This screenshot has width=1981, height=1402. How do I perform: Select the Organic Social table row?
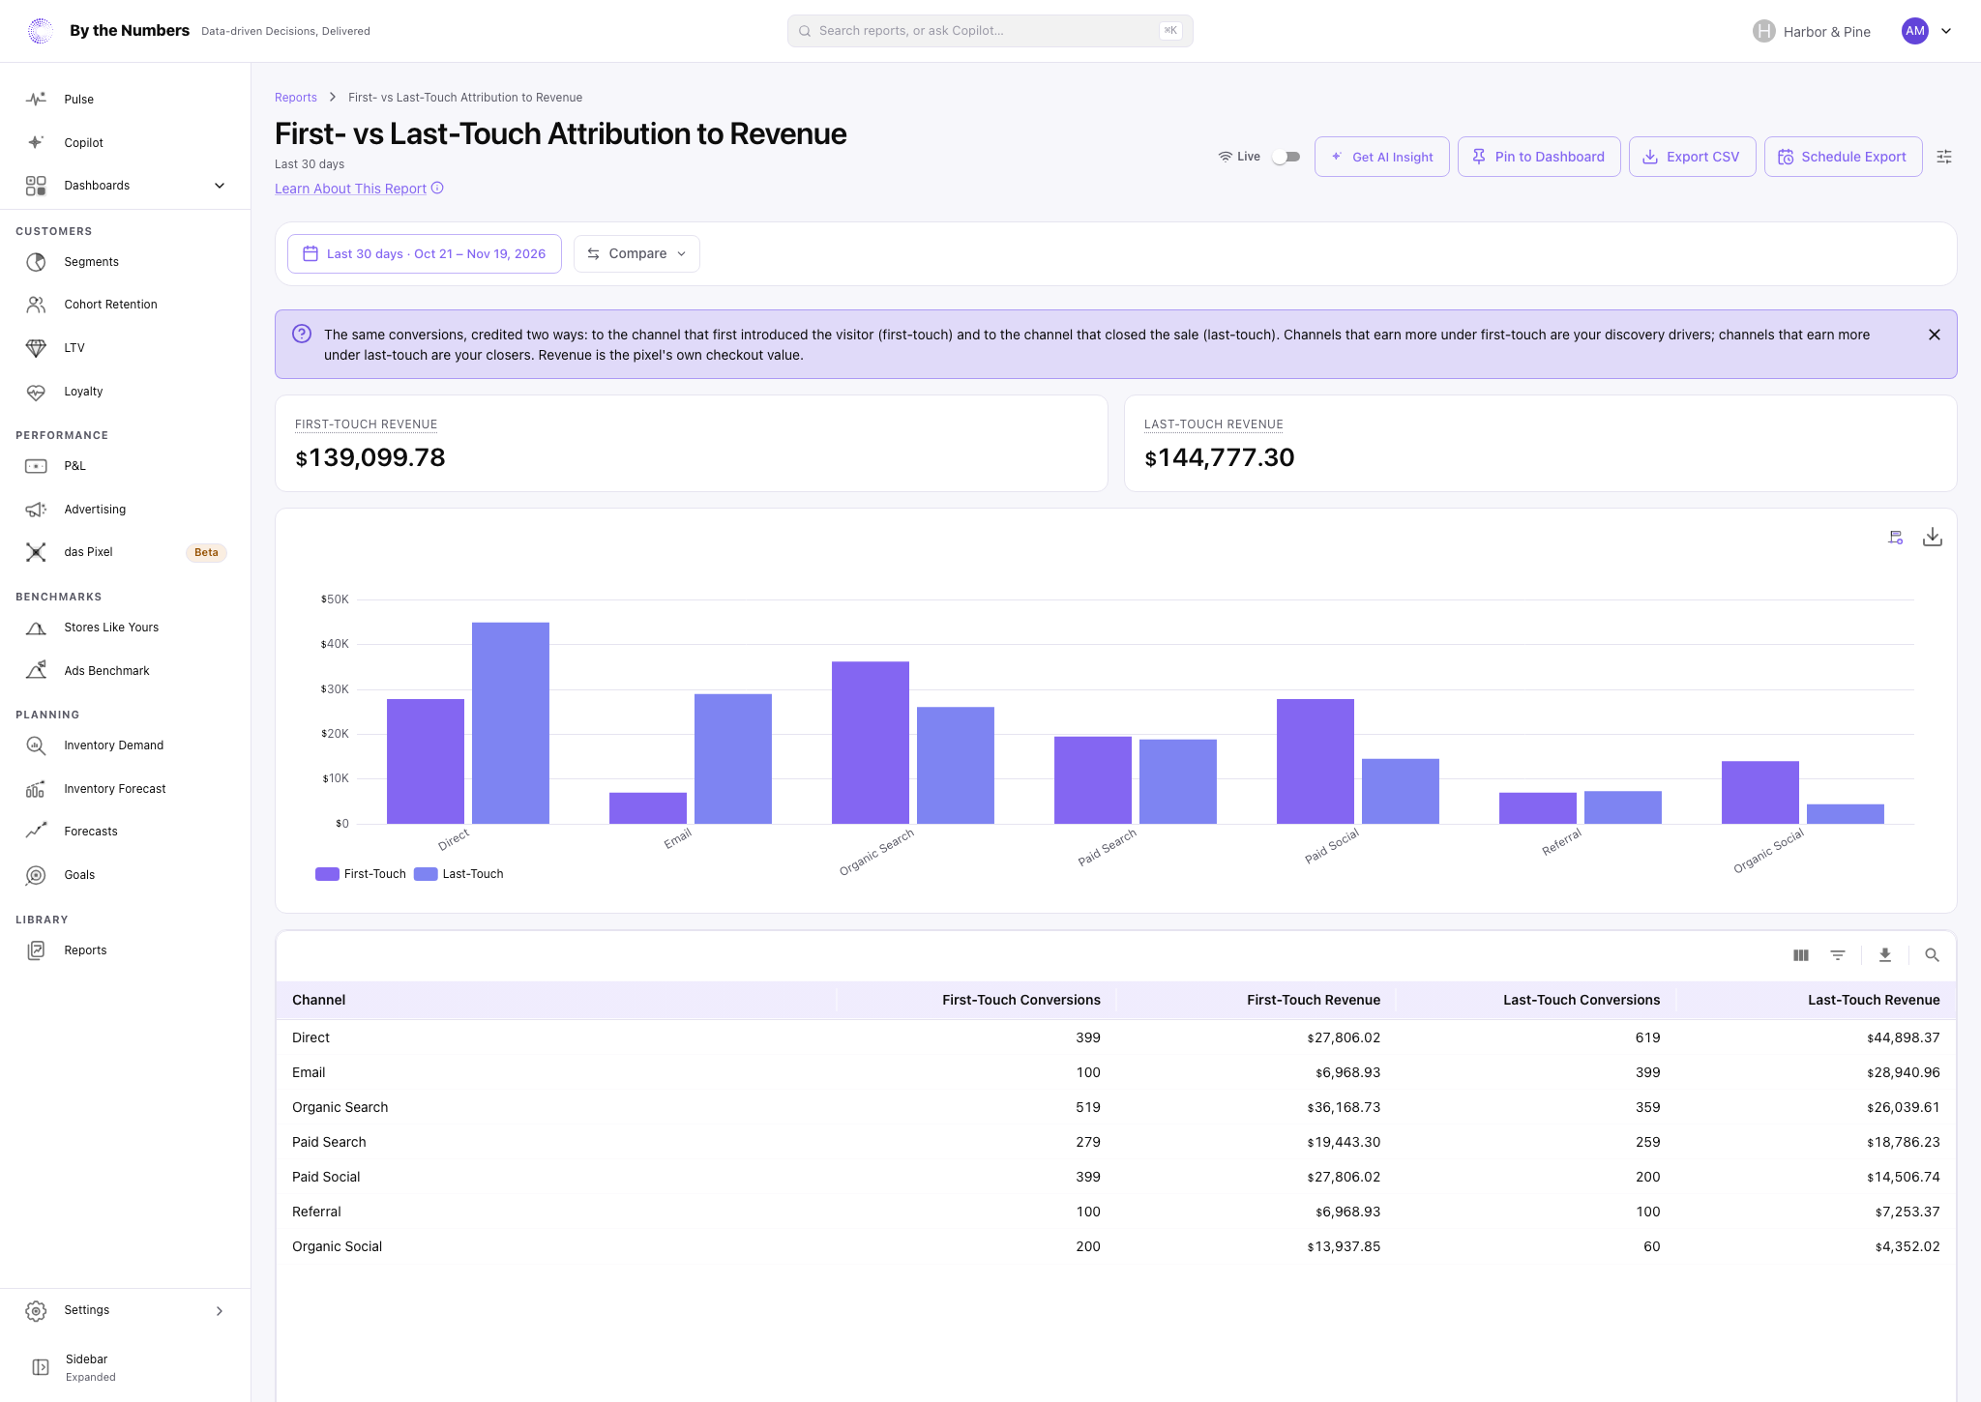[x=1115, y=1246]
